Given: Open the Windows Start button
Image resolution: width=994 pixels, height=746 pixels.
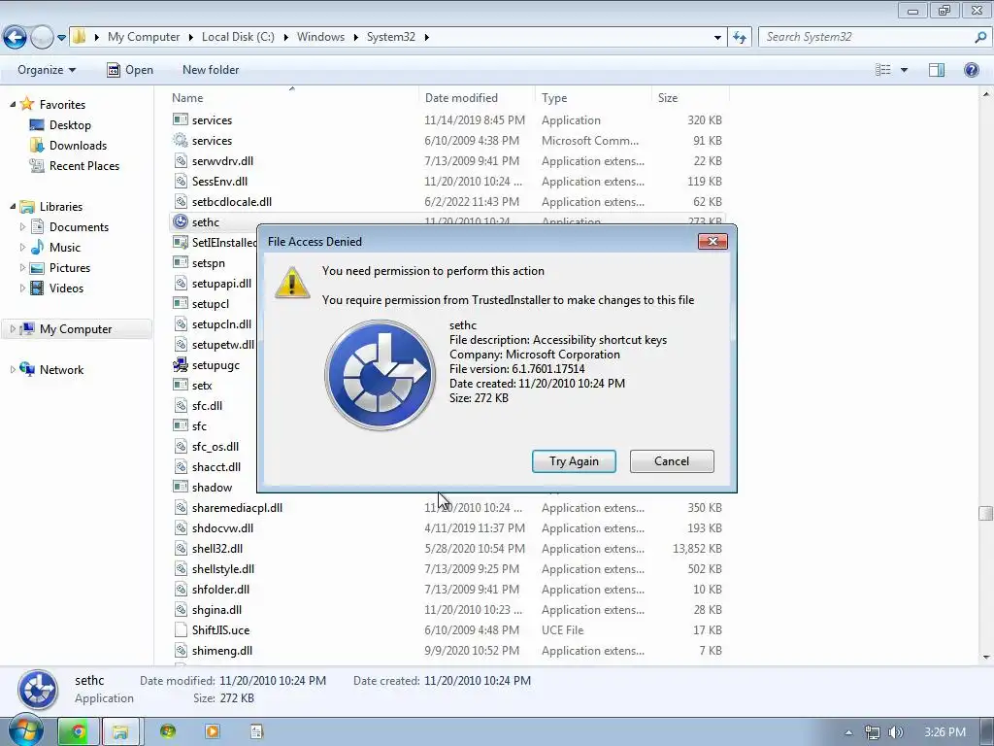Looking at the screenshot, I should [24, 732].
